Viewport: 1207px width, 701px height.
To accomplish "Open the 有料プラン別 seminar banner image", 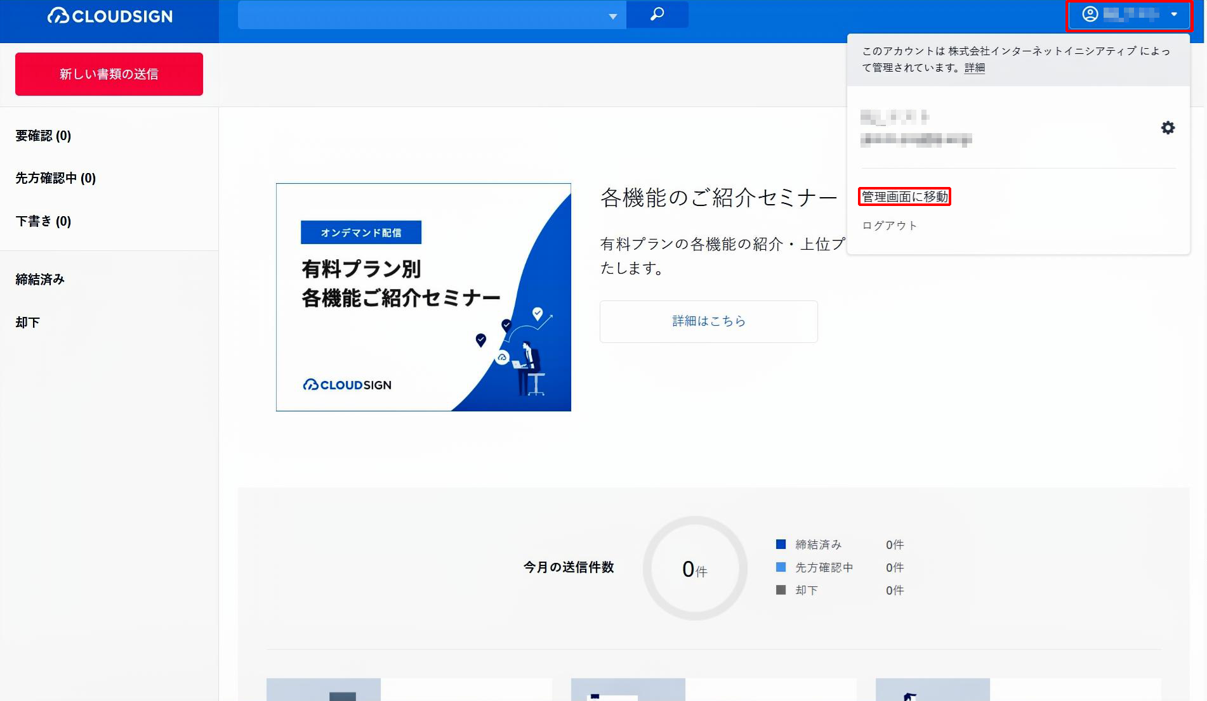I will [x=423, y=297].
